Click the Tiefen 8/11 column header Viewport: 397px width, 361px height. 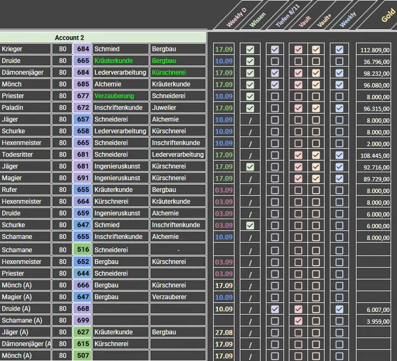(287, 16)
